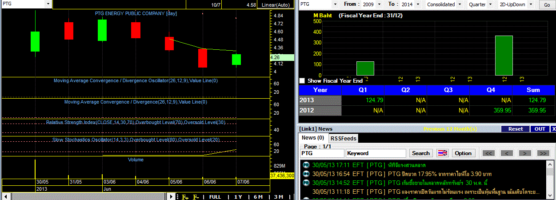Screen dimensions: 556x200
Task: Click the Q4 2012 green bar in the chart
Action: 504,56
